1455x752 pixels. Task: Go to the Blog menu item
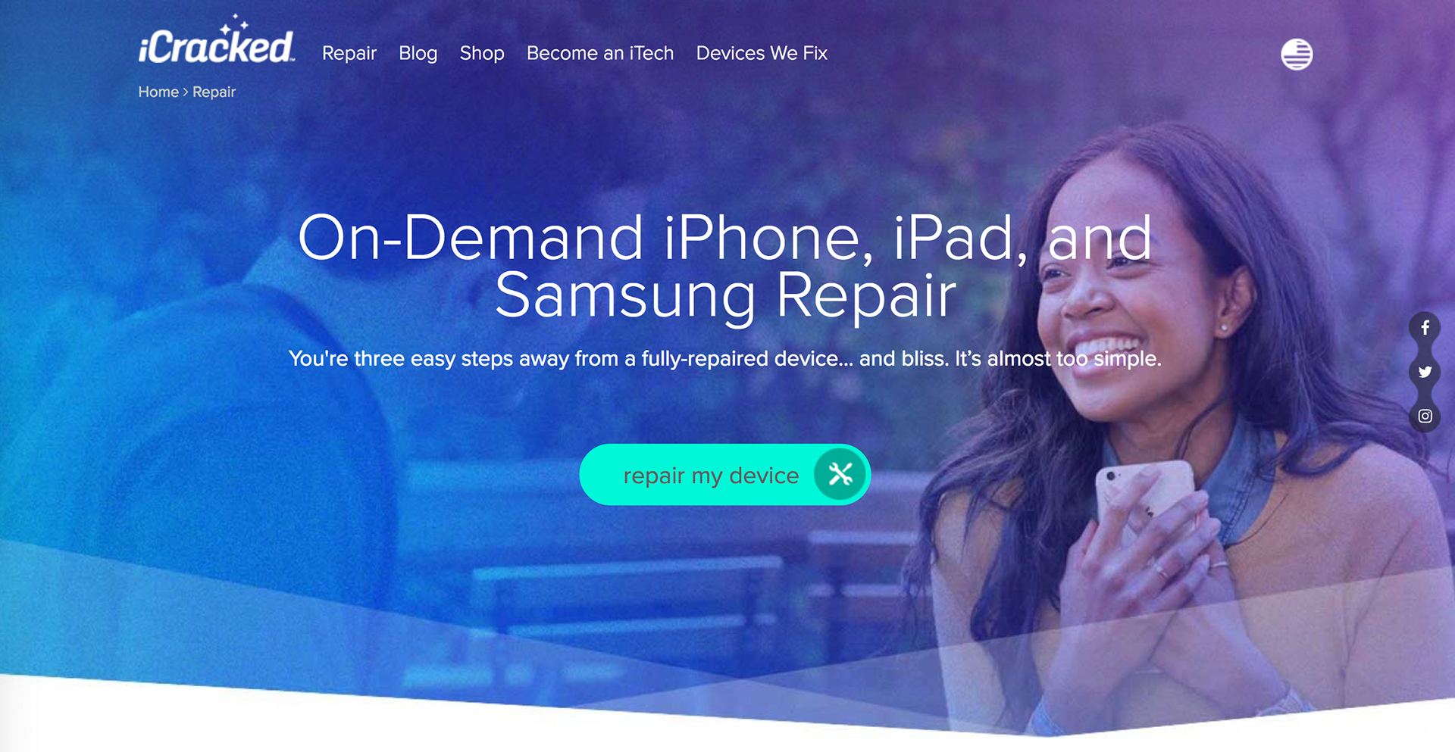418,53
